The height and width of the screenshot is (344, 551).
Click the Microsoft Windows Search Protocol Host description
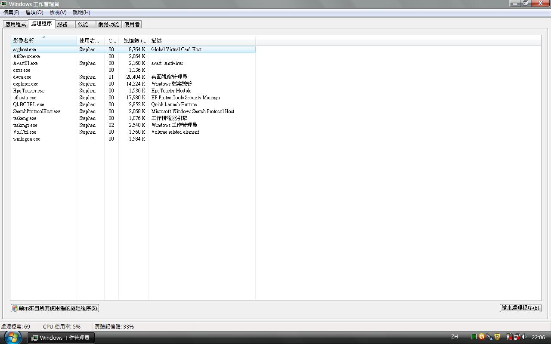[x=193, y=111]
